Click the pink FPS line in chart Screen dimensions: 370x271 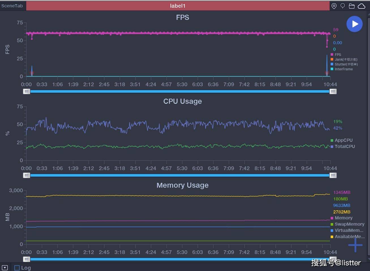[x=178, y=33]
